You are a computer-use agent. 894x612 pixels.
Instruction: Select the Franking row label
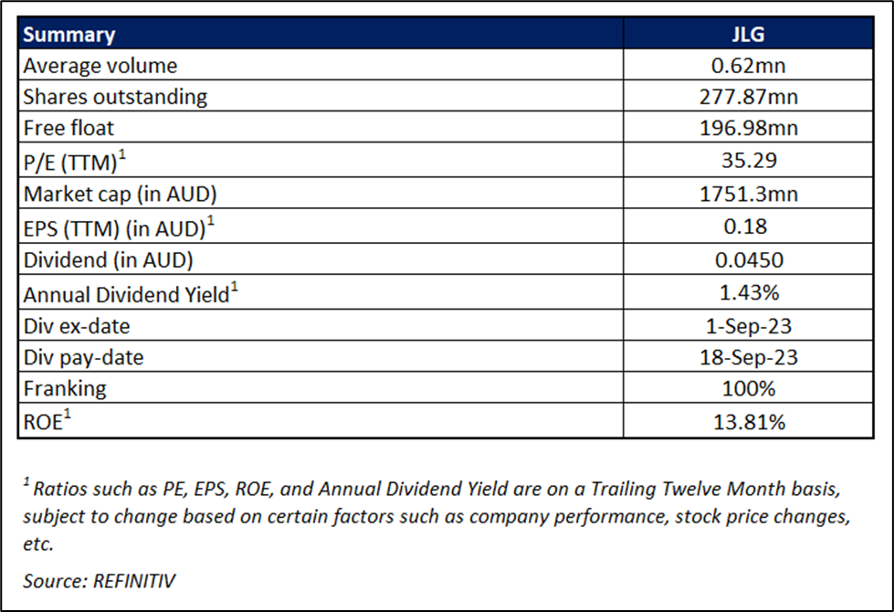65,388
